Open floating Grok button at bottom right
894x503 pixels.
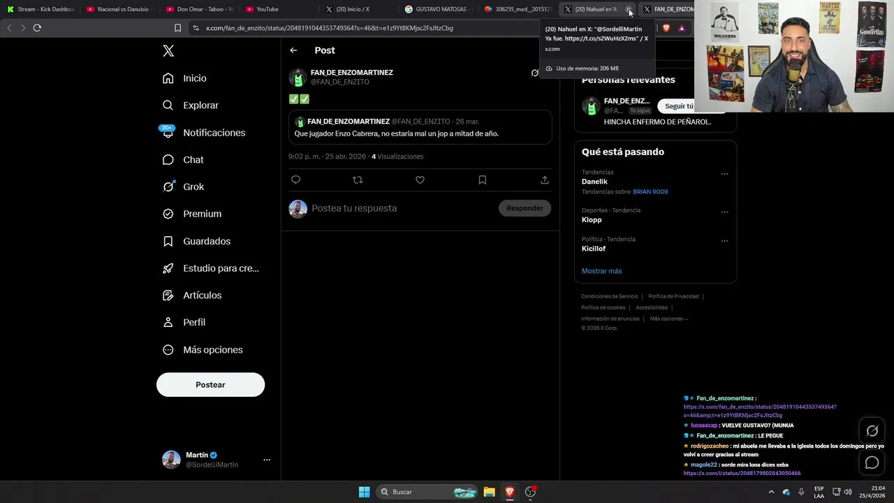click(x=872, y=431)
